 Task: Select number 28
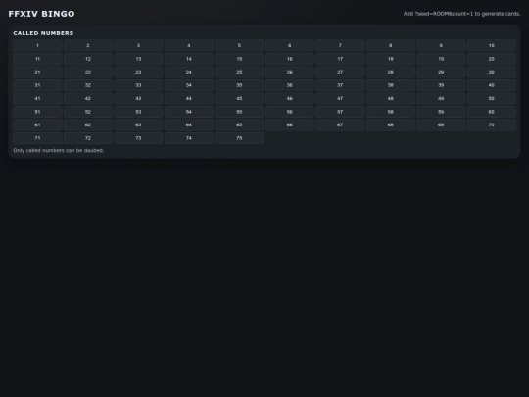point(390,72)
